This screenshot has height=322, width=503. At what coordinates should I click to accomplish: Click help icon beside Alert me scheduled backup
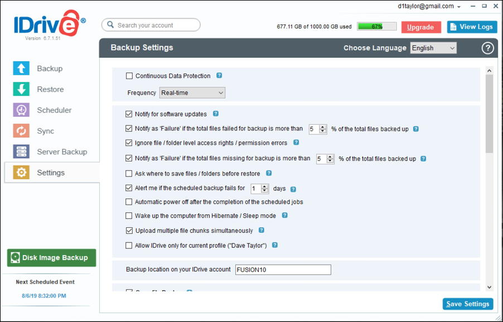(293, 189)
